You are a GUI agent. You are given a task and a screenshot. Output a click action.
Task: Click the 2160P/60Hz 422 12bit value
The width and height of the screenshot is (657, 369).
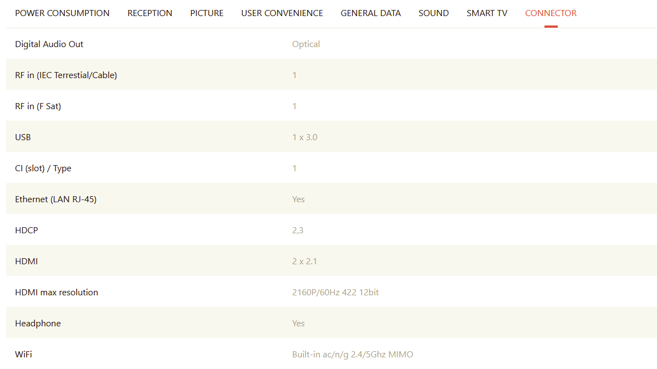(x=335, y=293)
